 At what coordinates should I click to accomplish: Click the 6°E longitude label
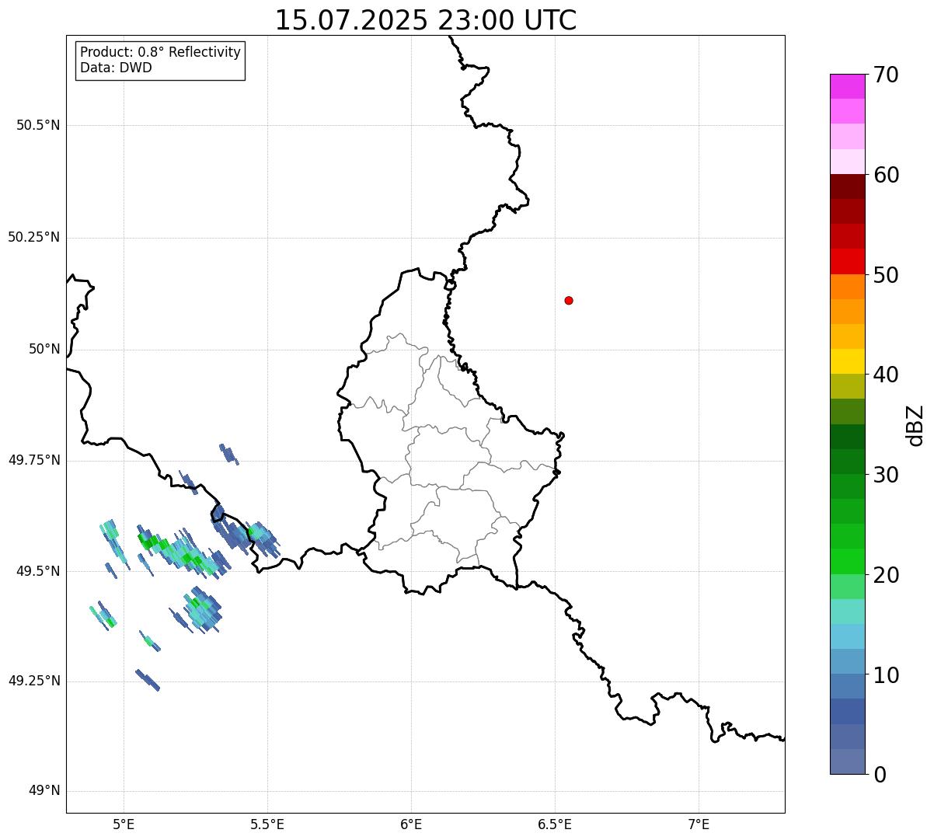coord(411,824)
